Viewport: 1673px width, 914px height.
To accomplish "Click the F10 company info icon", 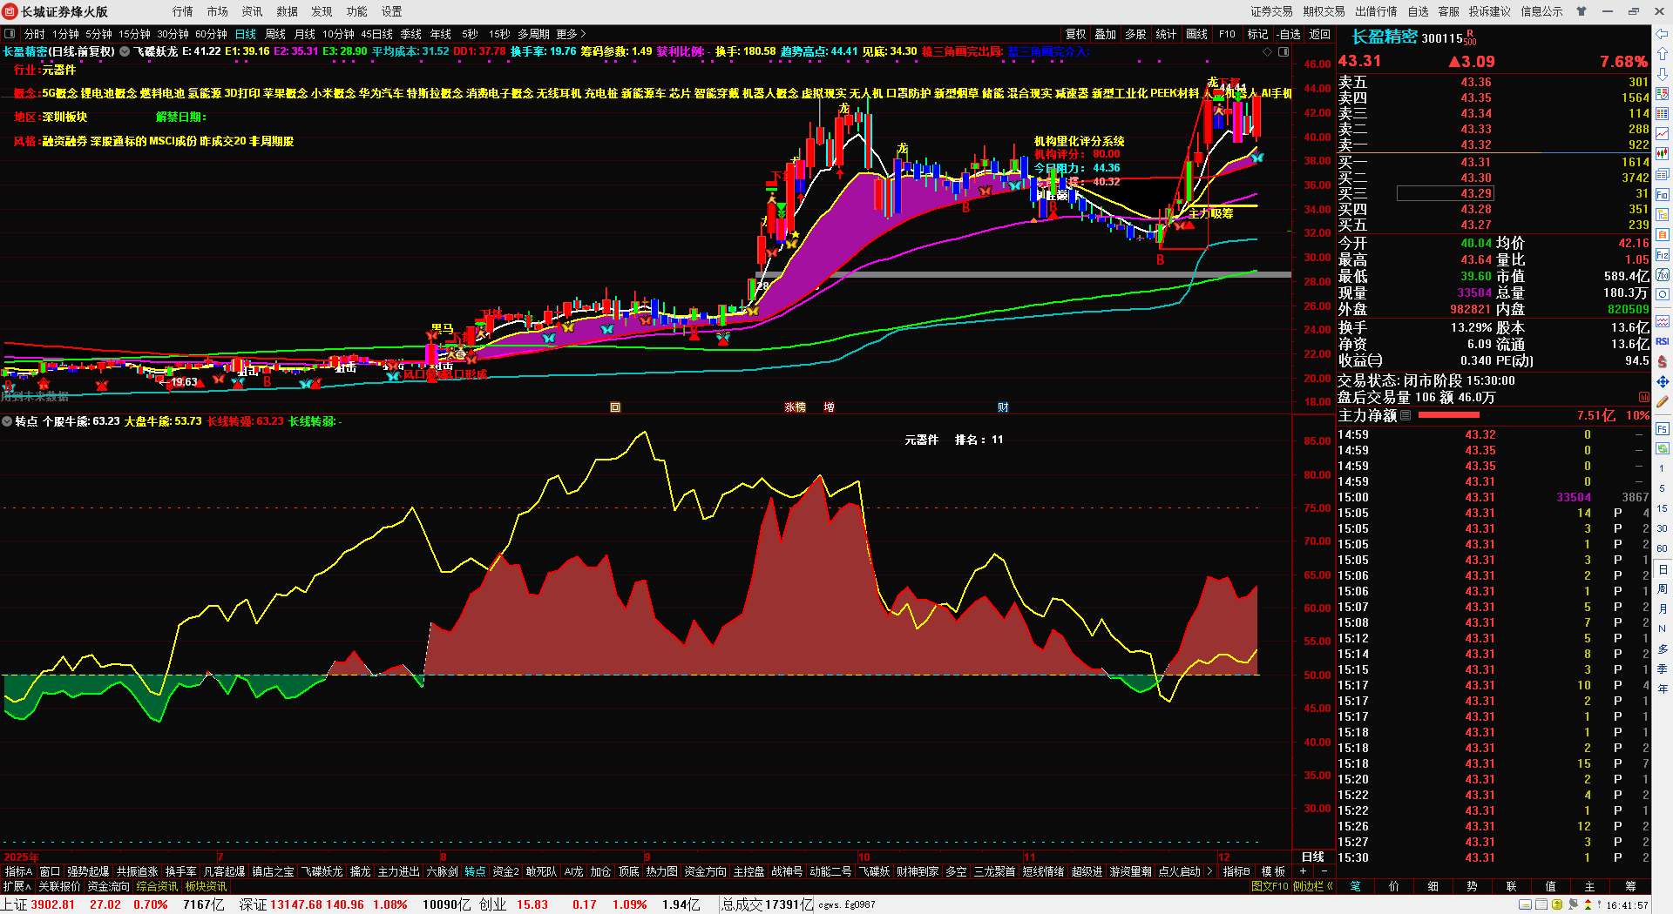I will tap(1663, 195).
